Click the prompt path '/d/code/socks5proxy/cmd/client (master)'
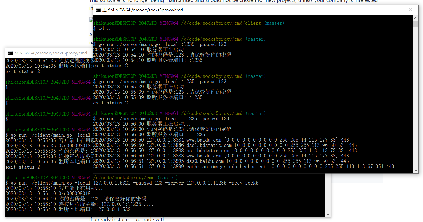The height and width of the screenshot is (222, 423). 233,23
